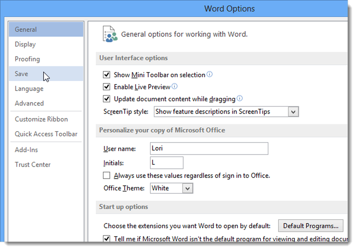Select the General category
This screenshot has height=250, width=356.
pyautogui.click(x=46, y=29)
